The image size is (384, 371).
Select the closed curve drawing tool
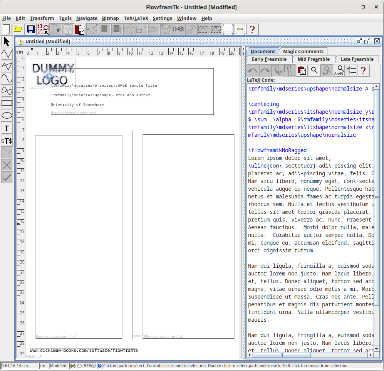(x=7, y=91)
